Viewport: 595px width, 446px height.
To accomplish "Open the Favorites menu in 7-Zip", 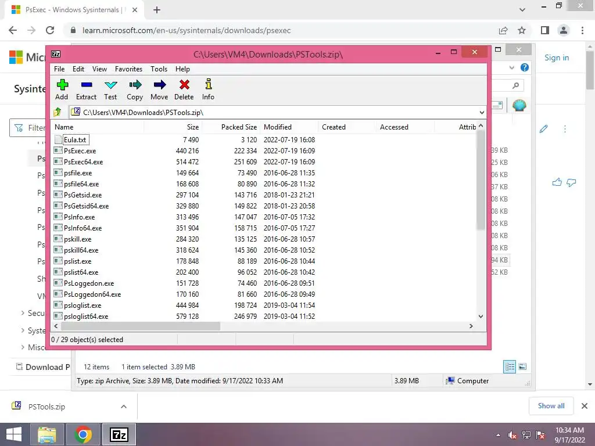I will 128,69.
